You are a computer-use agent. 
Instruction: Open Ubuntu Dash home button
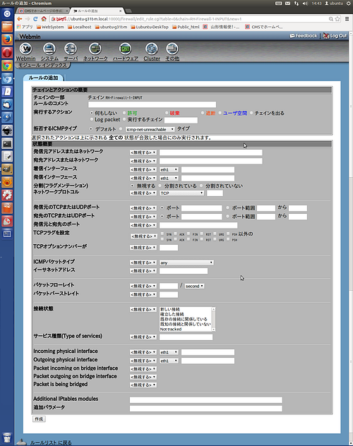7,13
